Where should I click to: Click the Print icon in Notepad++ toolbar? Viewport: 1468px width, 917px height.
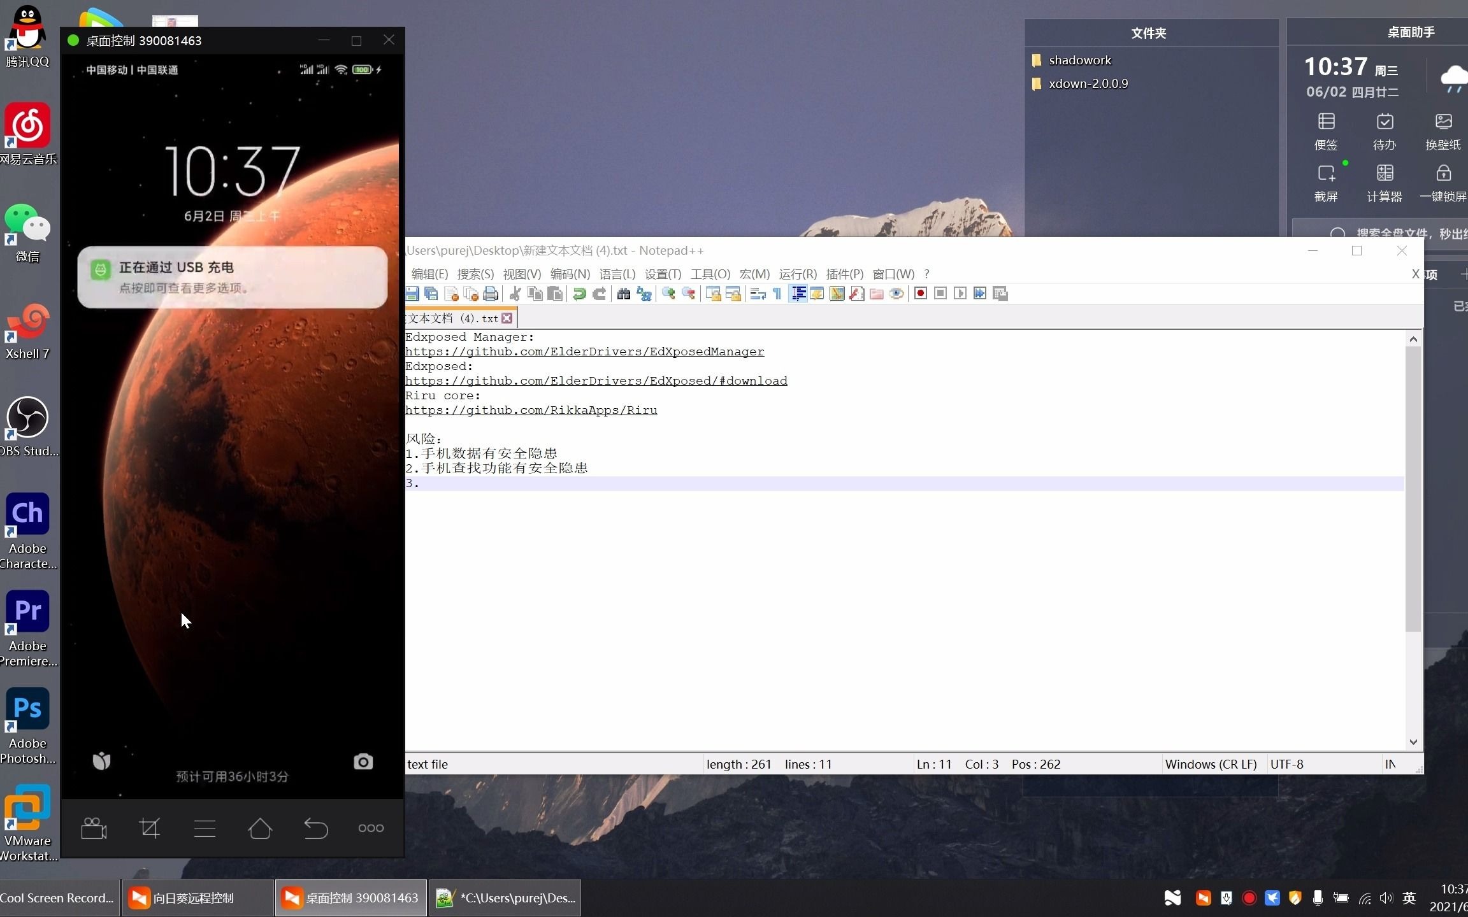[x=491, y=294]
